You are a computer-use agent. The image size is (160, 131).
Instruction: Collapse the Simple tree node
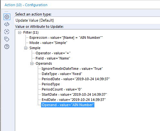pyautogui.click(x=26, y=48)
